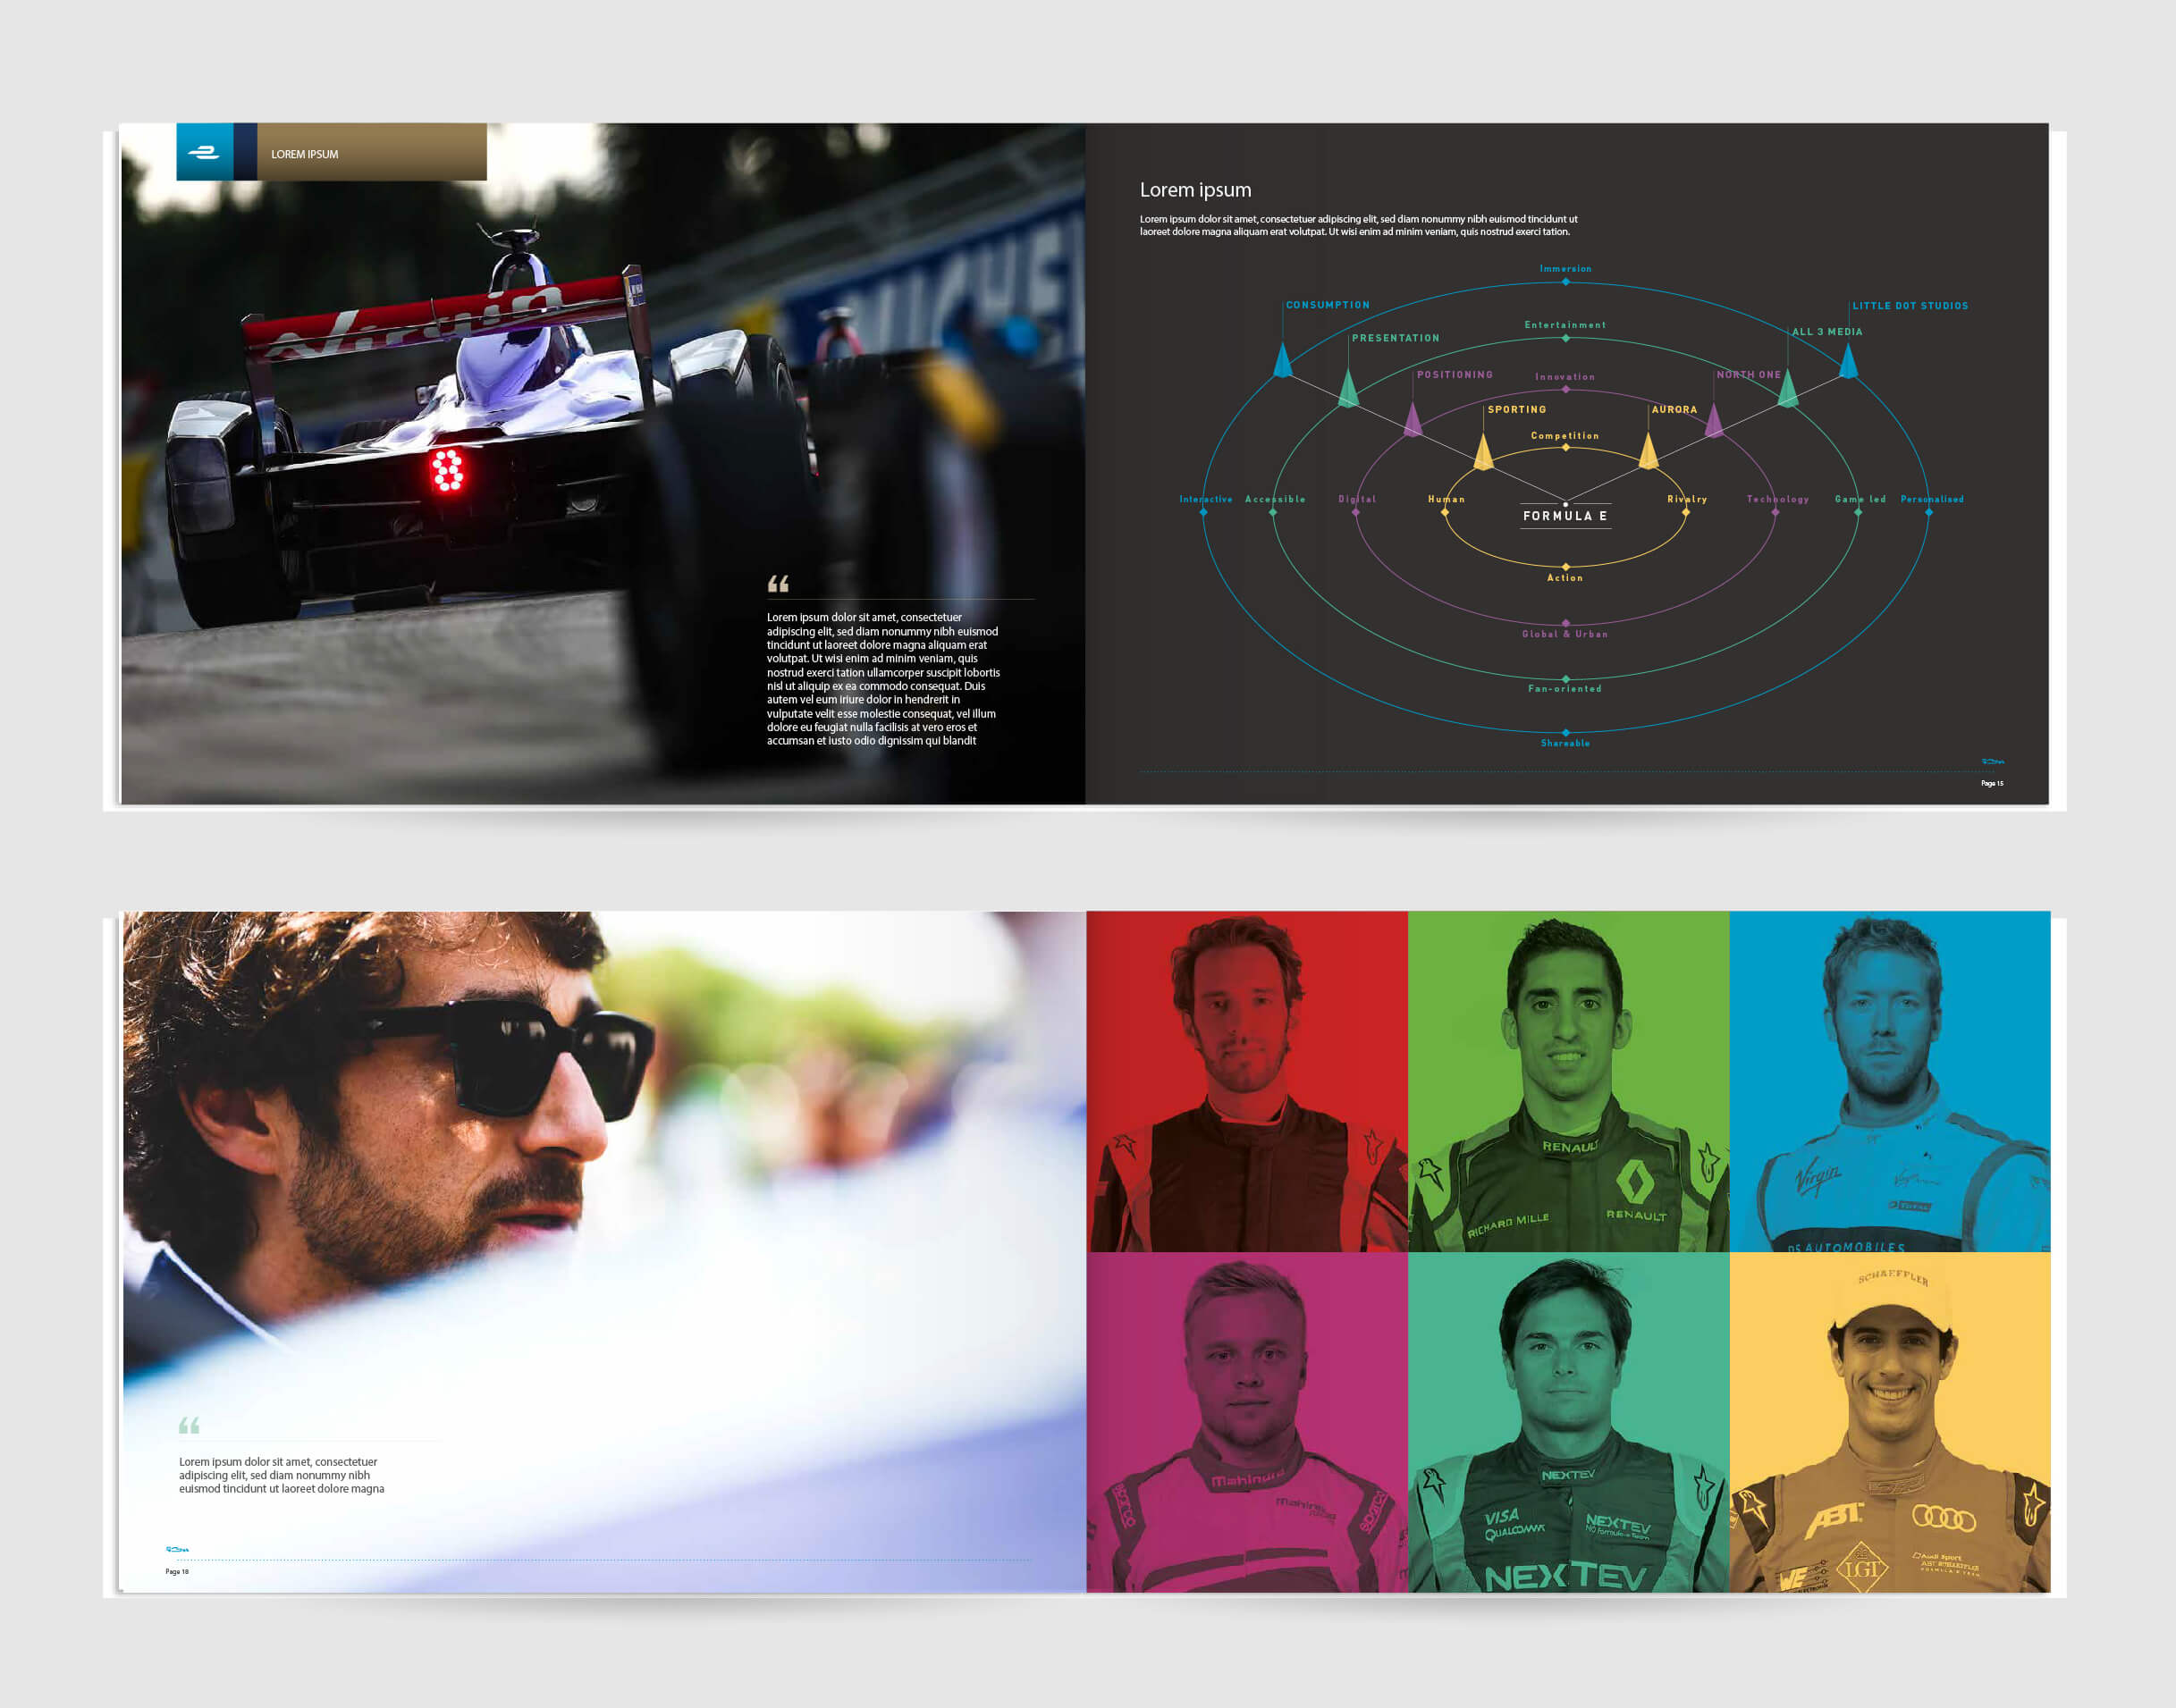Click the Immersion label atop the diagram
The image size is (2176, 1708).
pyautogui.click(x=1565, y=269)
